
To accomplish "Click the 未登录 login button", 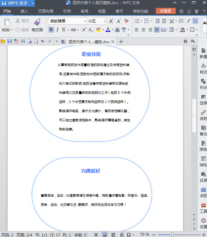I will click(166, 11).
